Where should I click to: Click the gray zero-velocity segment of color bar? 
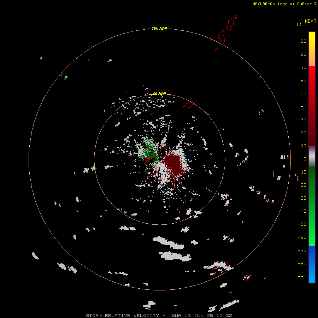point(312,157)
